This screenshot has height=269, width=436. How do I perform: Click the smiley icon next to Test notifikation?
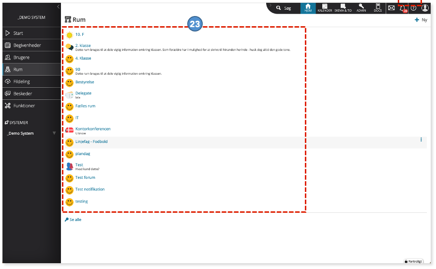(x=70, y=190)
